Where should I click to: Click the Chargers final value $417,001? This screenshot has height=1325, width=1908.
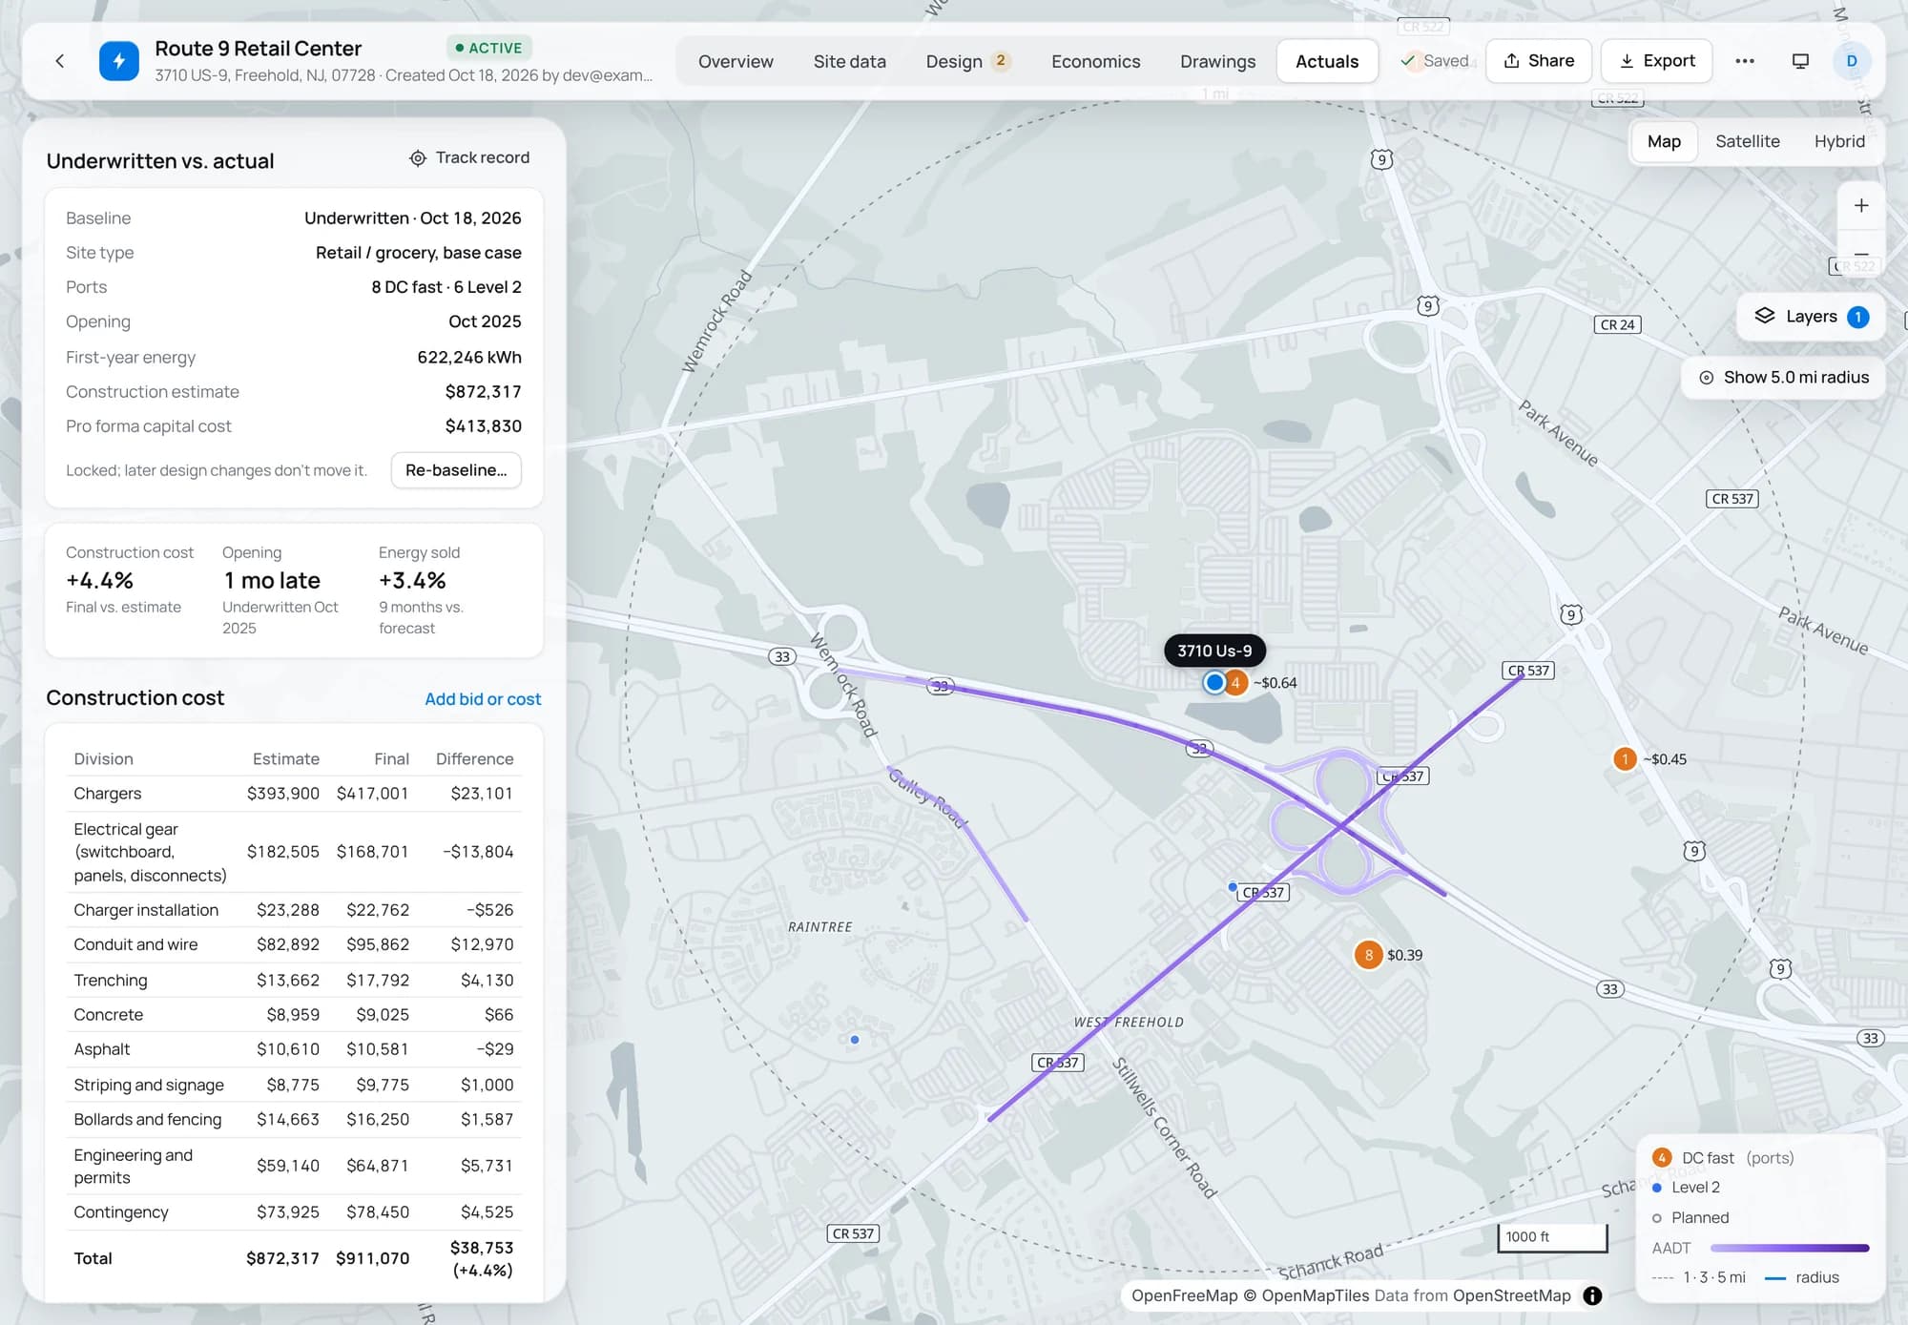pyautogui.click(x=372, y=794)
